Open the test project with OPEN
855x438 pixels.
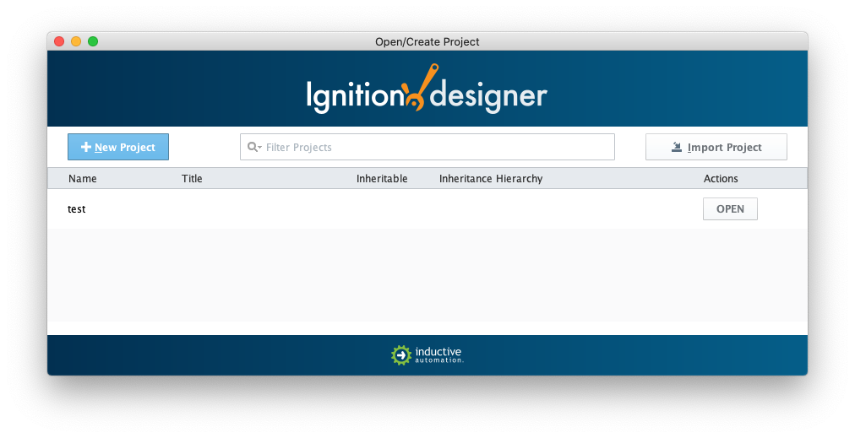point(730,209)
